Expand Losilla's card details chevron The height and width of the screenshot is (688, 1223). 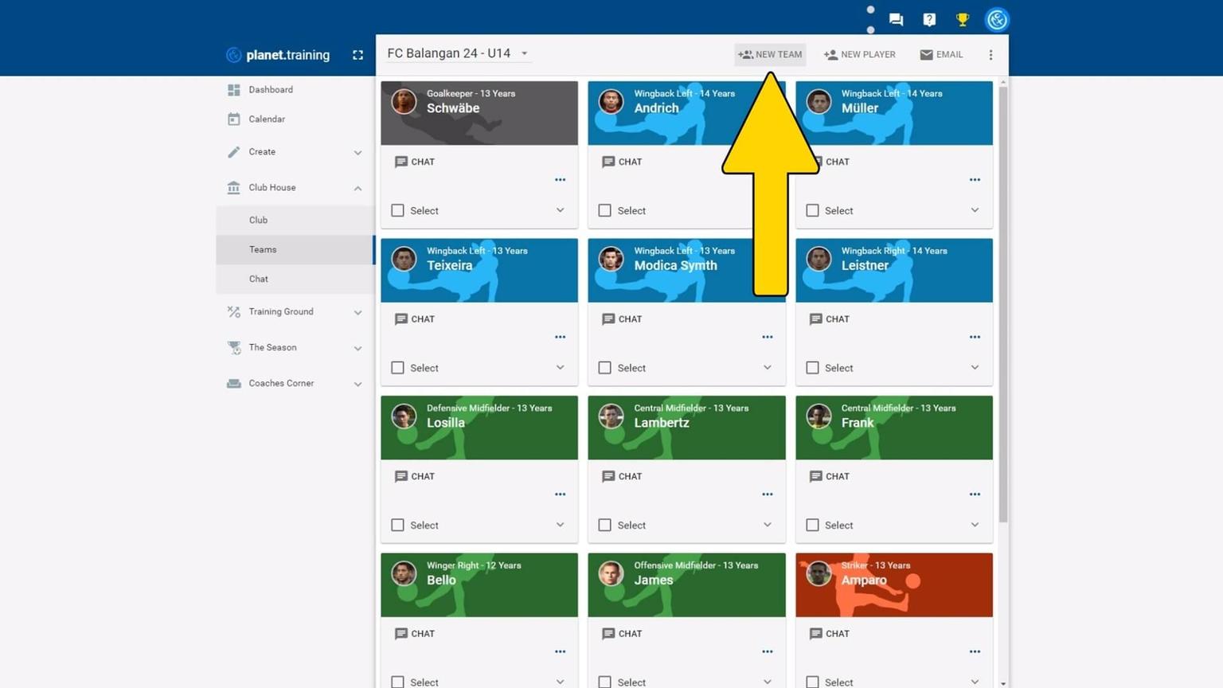[560, 525]
